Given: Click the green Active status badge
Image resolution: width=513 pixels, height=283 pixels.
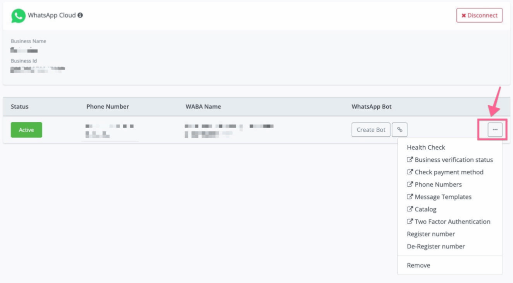Looking at the screenshot, I should [27, 130].
